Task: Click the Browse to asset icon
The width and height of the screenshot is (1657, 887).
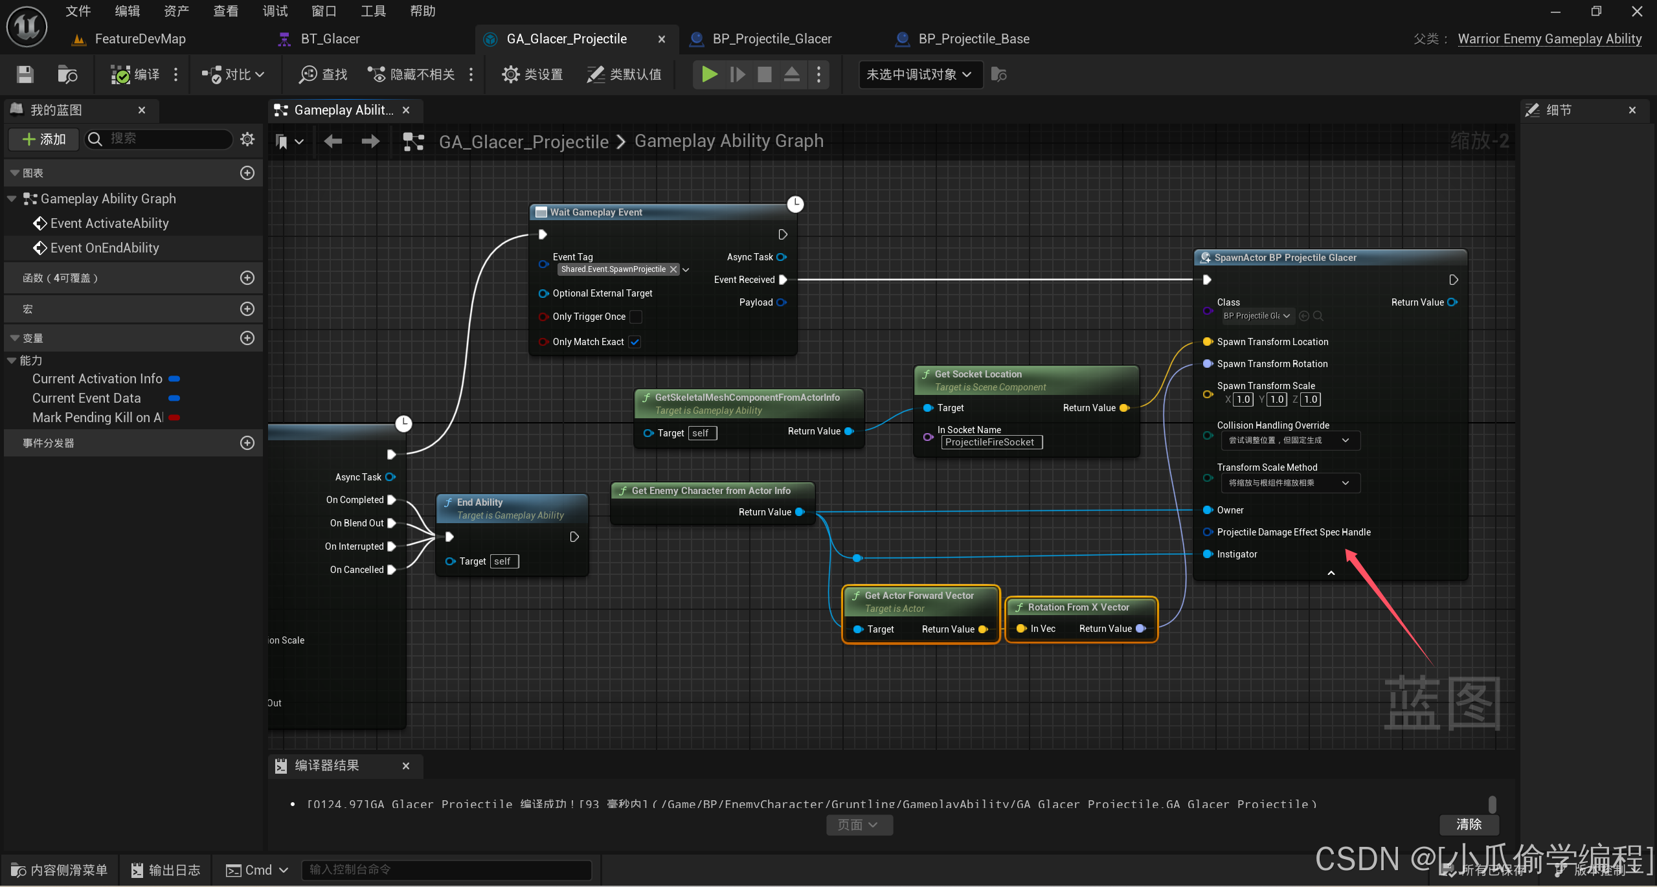Action: 67,74
